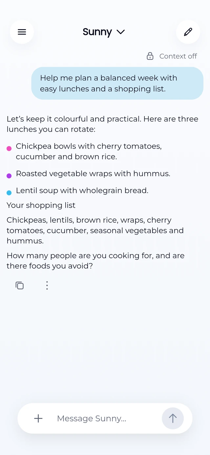Tap the follow-up question about people cooking for

point(95,261)
